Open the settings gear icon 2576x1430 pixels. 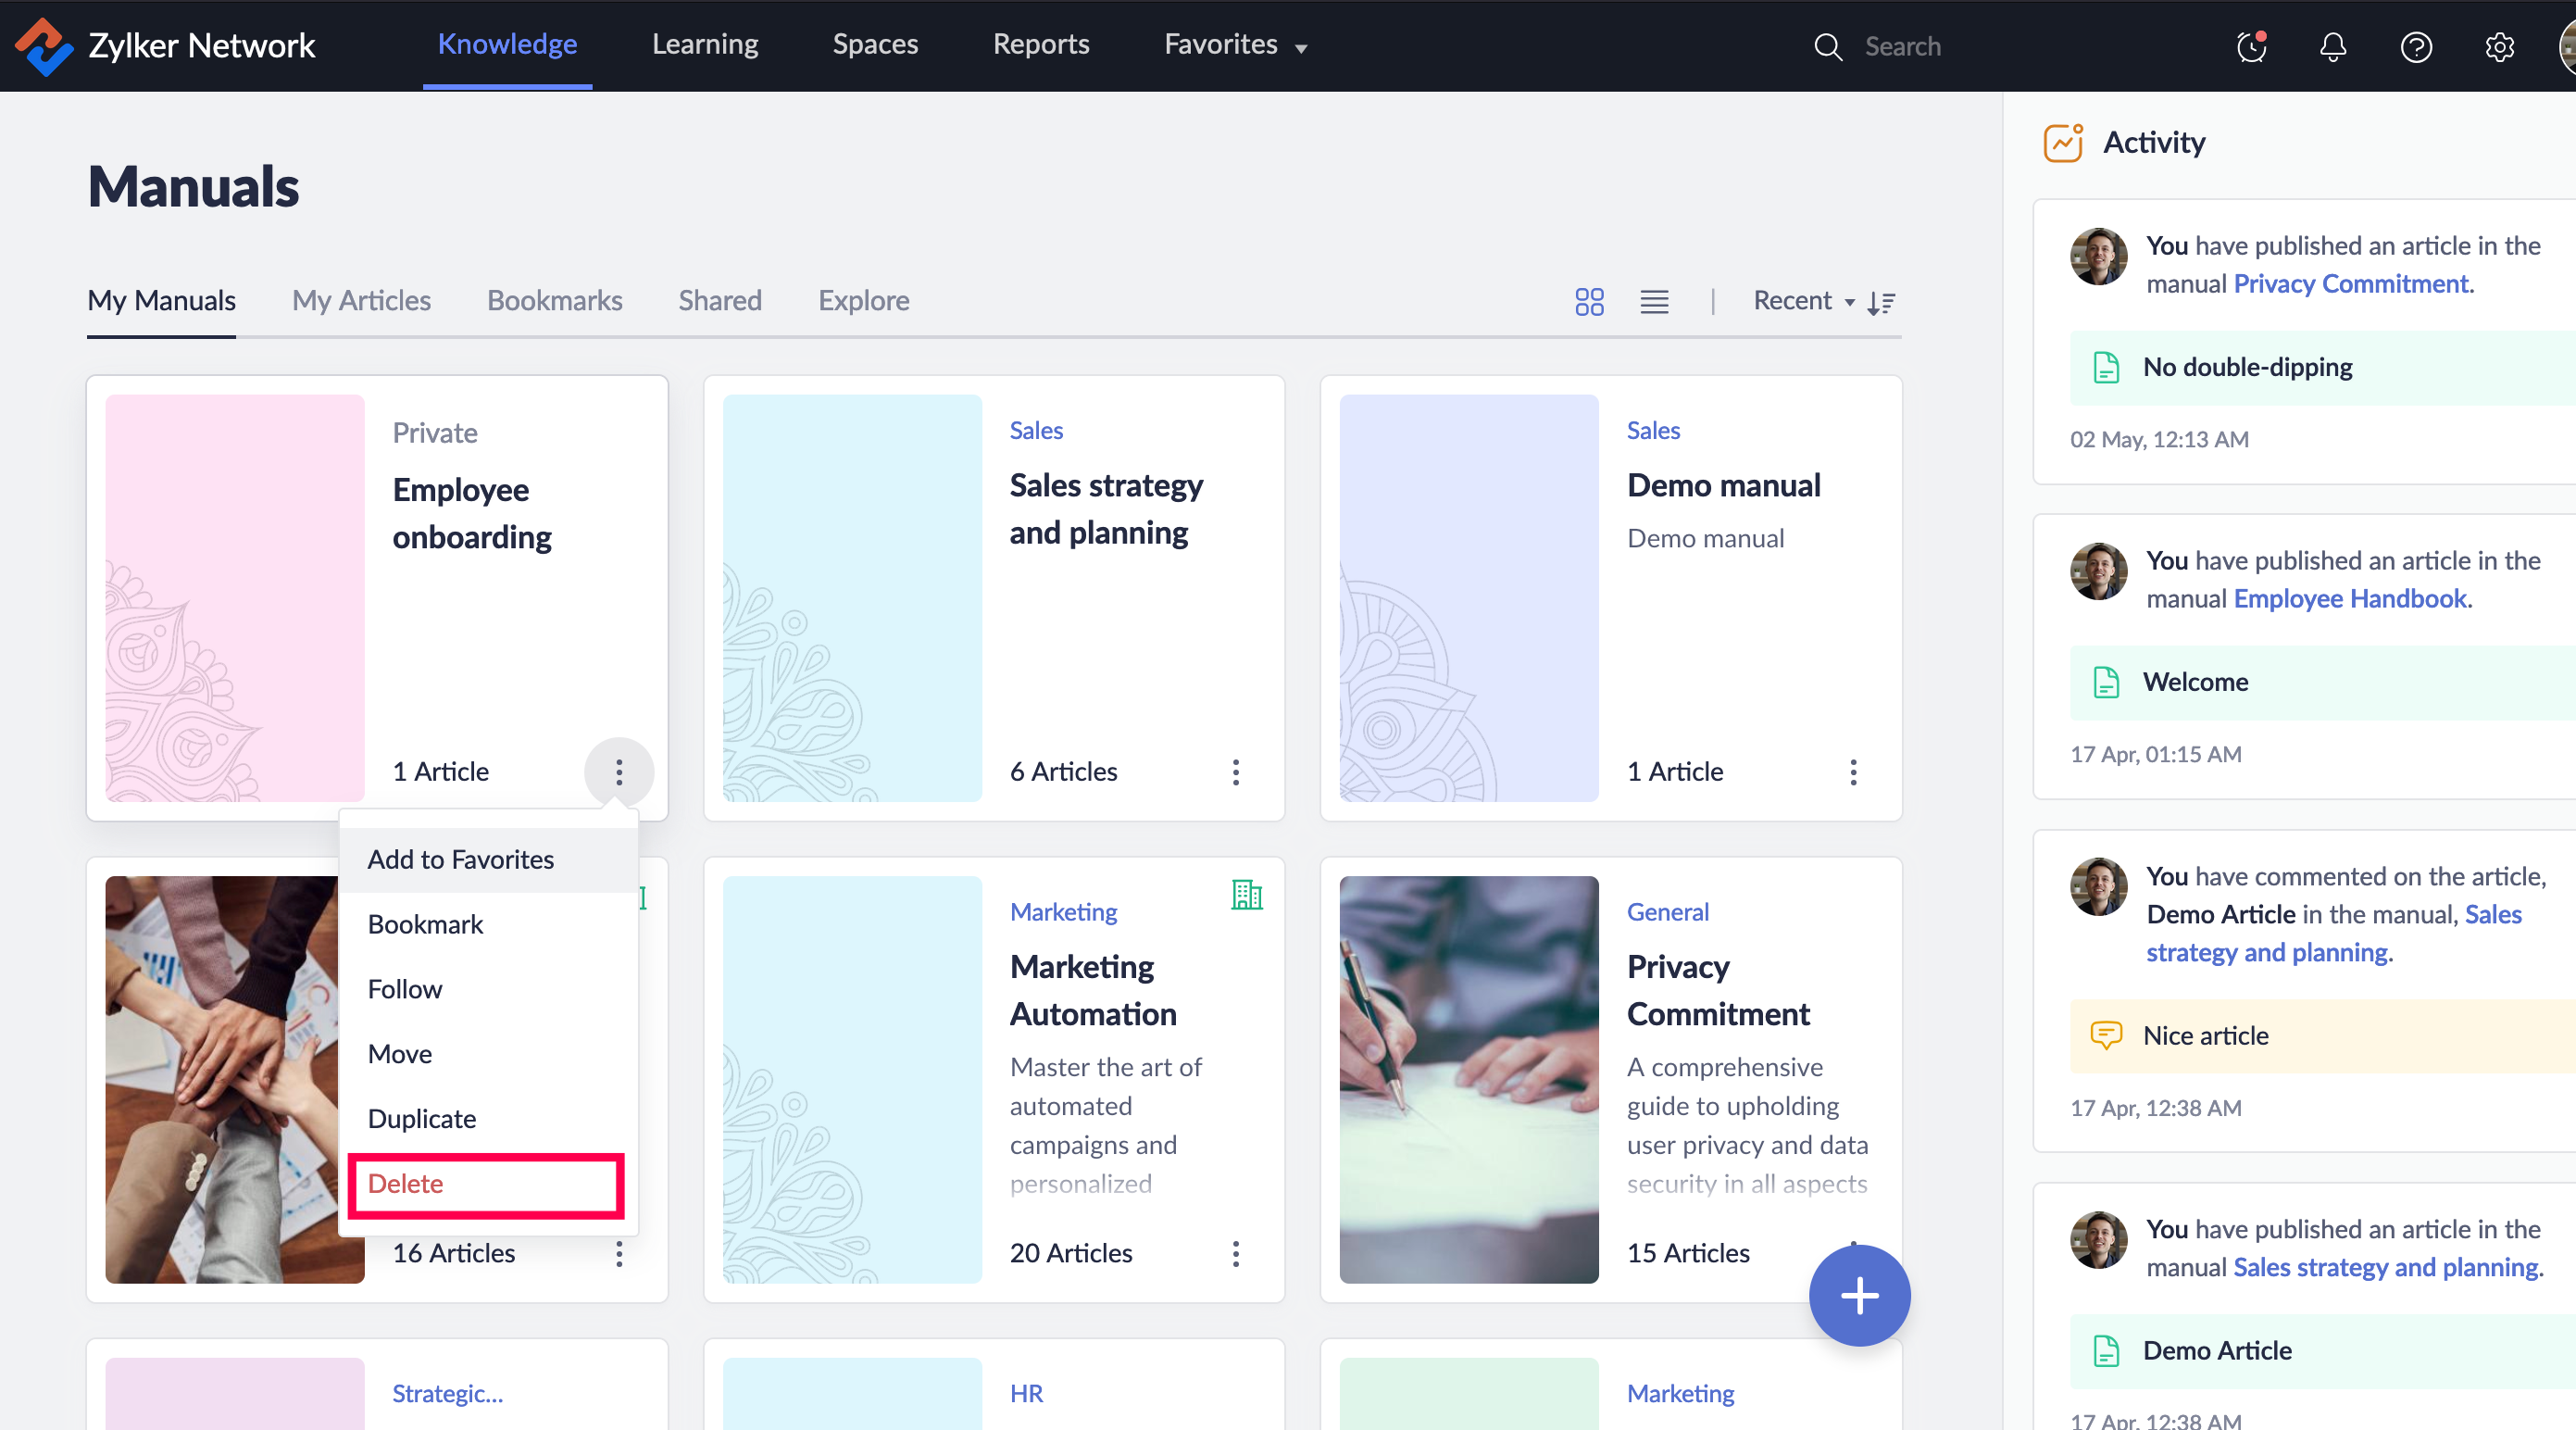pos(2499,46)
